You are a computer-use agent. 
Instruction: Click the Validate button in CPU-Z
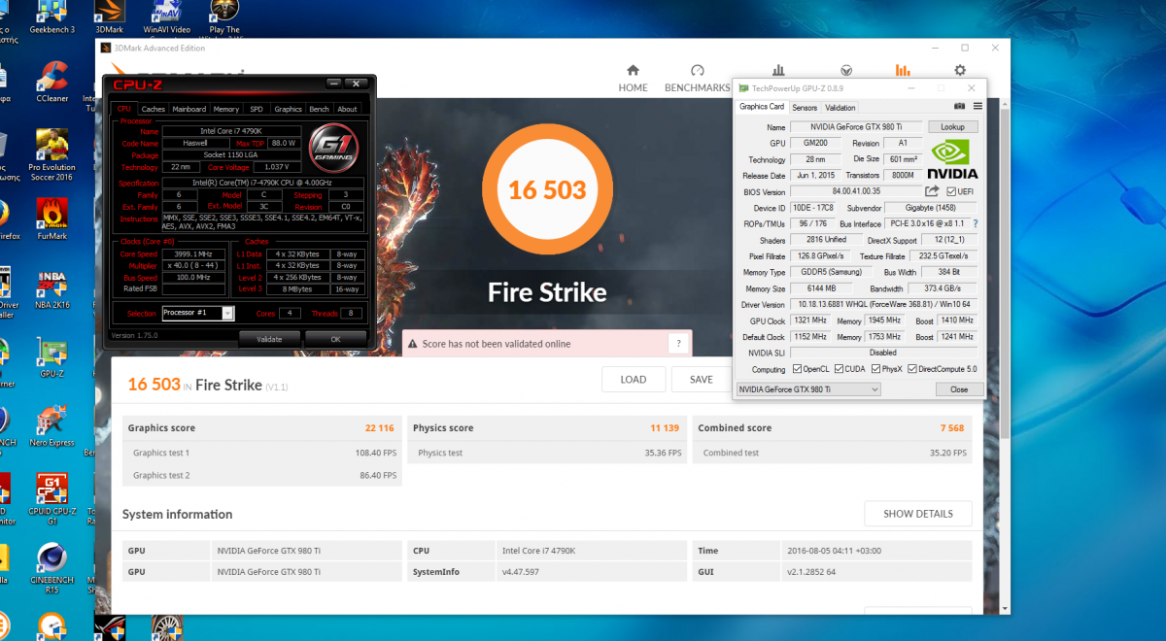point(269,339)
